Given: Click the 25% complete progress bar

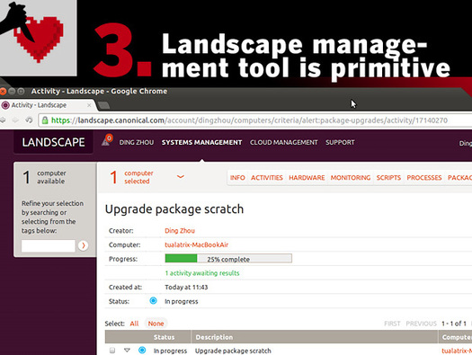Looking at the screenshot, I should (x=228, y=259).
